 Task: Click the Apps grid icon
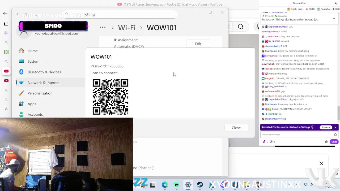tap(22, 104)
